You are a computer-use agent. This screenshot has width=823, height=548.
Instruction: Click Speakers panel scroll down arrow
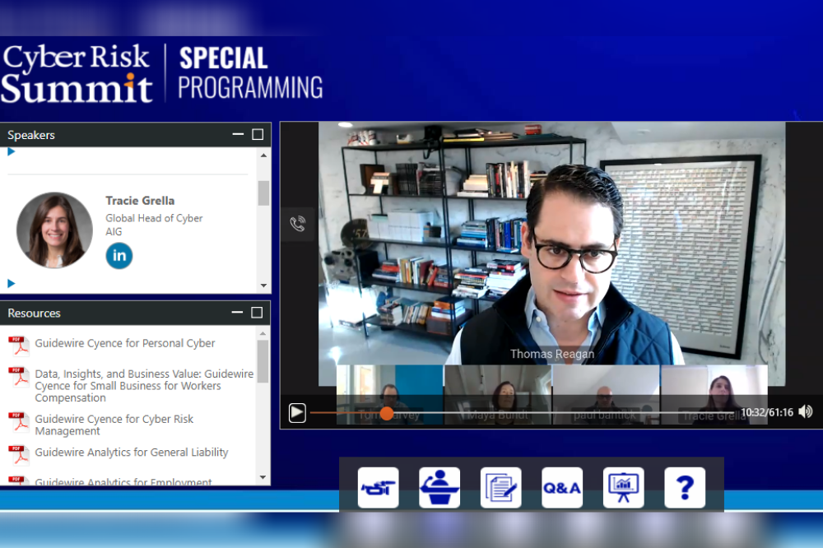[263, 286]
